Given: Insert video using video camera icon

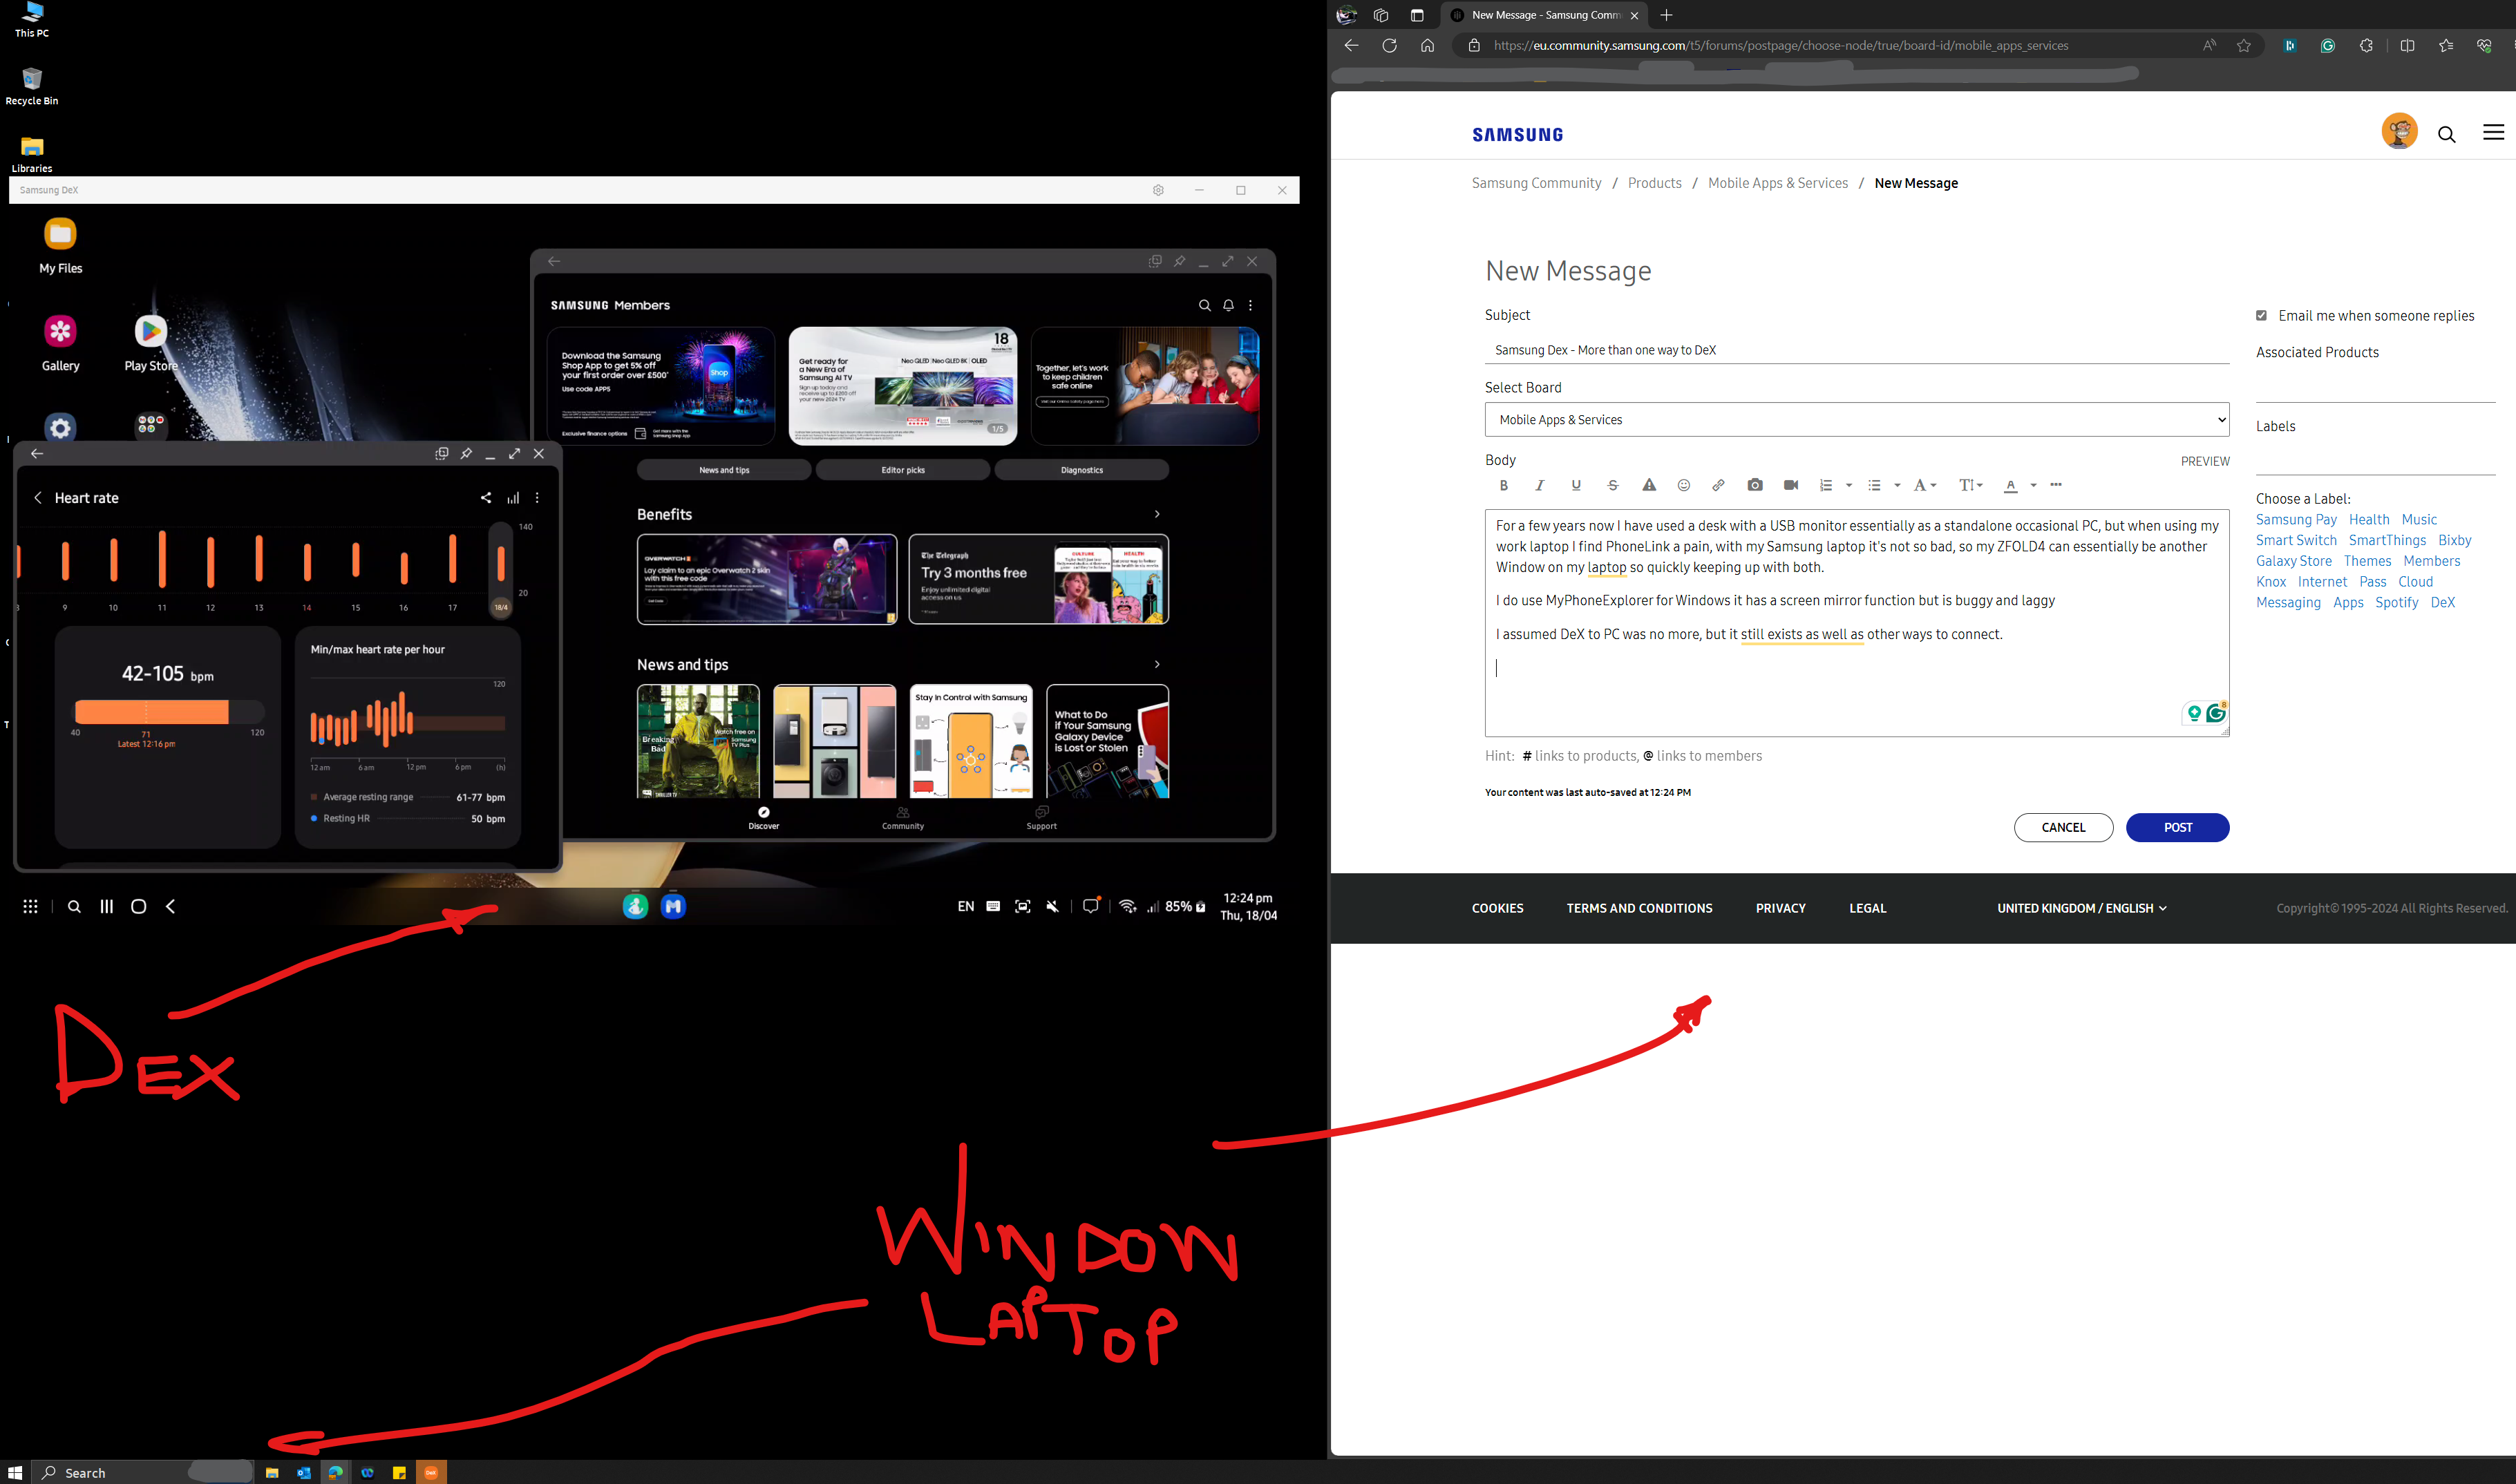Looking at the screenshot, I should (1791, 486).
